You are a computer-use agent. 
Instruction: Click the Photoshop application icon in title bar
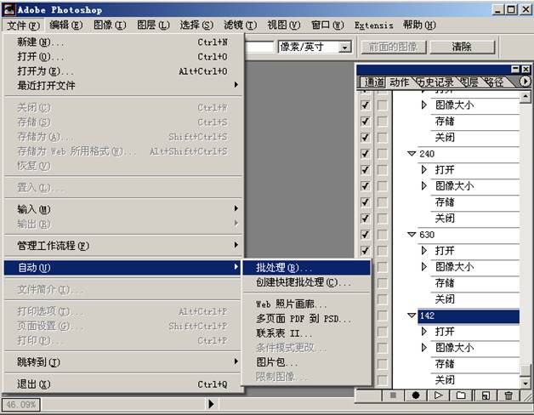pos(9,9)
